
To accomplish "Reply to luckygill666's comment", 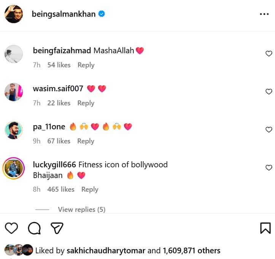I will click(x=90, y=189).
